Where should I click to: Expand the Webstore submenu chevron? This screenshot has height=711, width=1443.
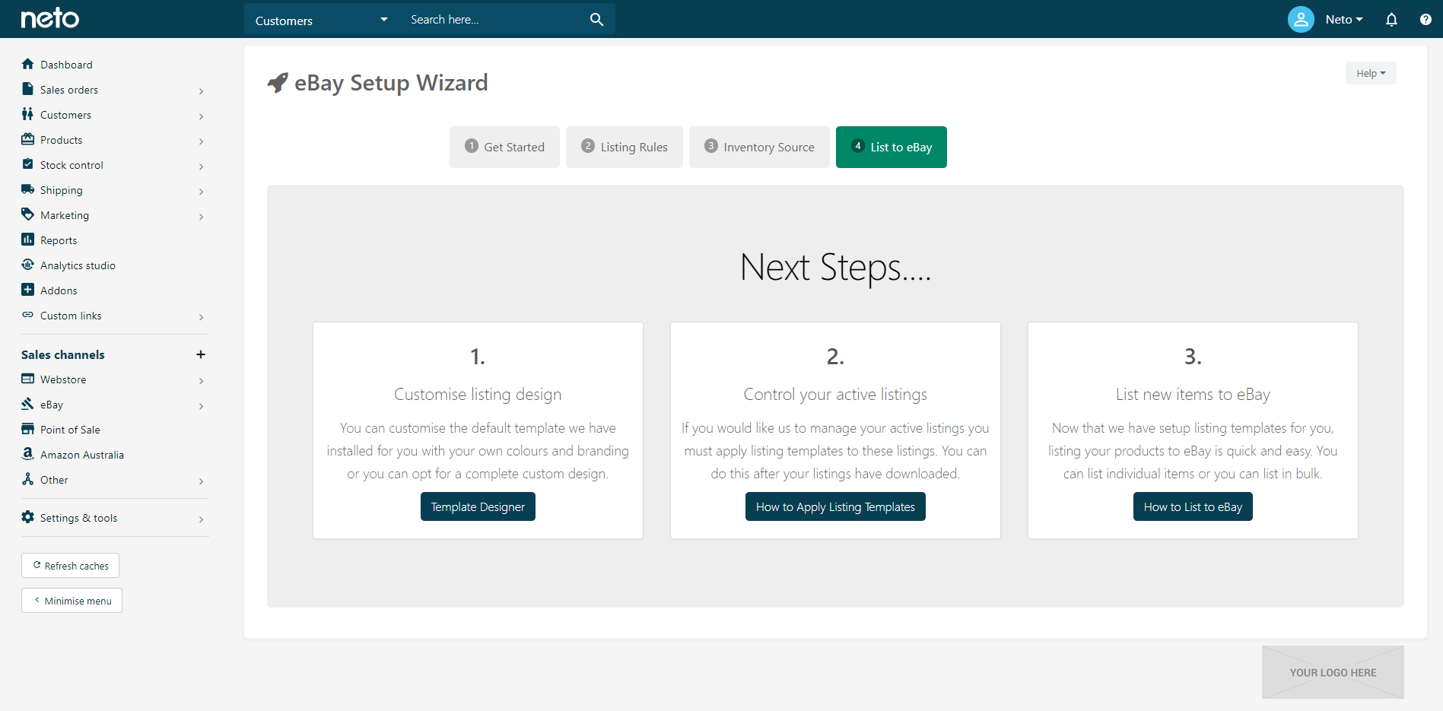(201, 380)
